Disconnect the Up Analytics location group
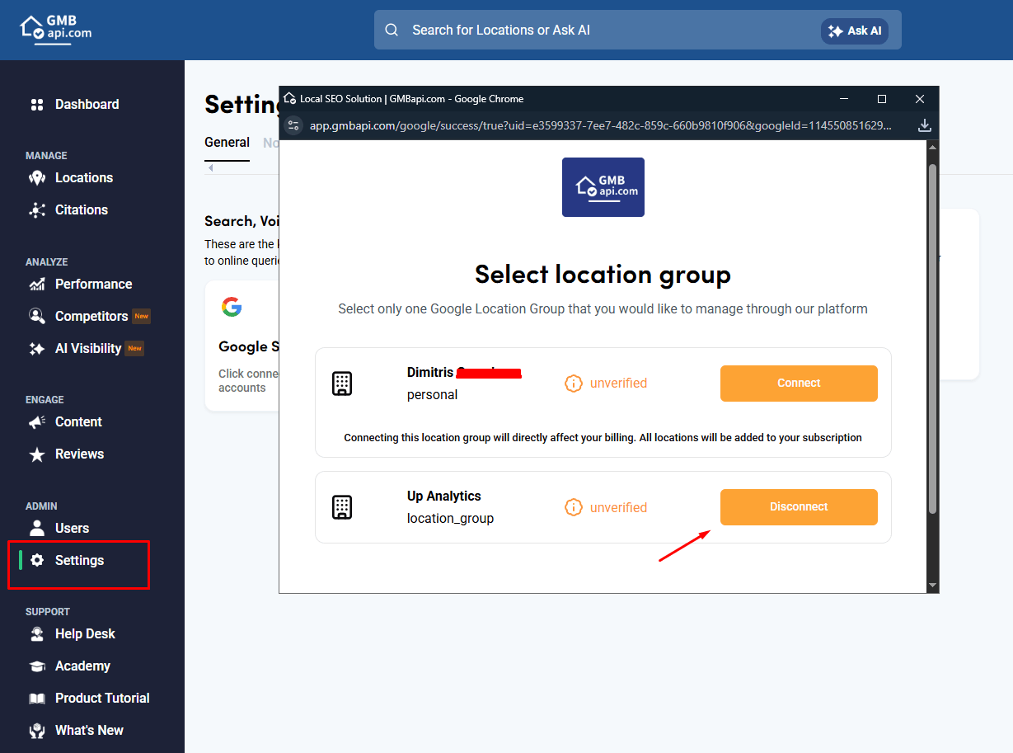 (799, 507)
